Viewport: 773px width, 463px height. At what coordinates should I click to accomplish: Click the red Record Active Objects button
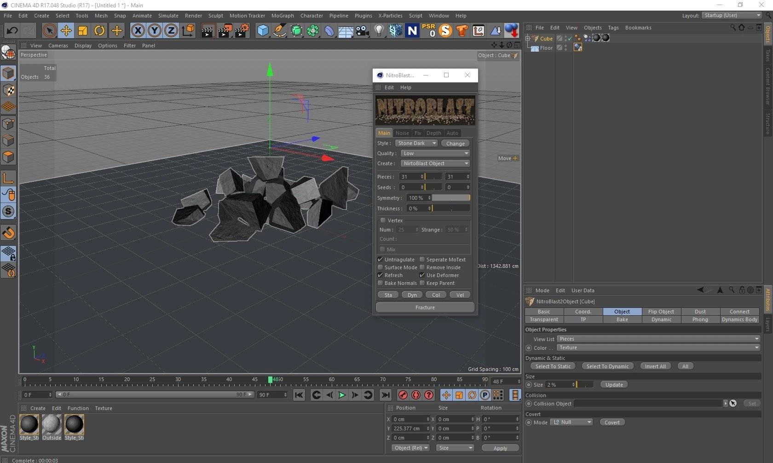[403, 395]
